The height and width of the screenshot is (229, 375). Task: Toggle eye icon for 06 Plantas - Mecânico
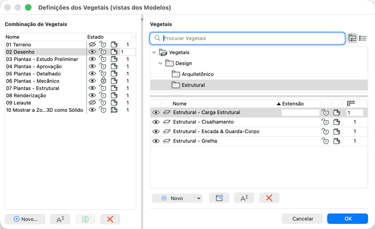tap(92, 81)
